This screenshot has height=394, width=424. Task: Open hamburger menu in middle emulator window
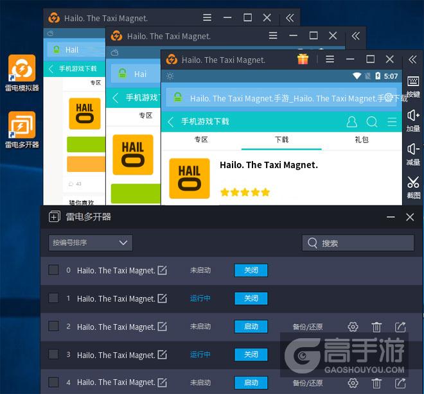pyautogui.click(x=273, y=35)
